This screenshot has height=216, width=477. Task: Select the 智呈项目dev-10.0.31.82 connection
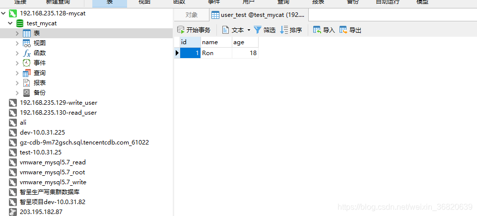click(x=52, y=202)
